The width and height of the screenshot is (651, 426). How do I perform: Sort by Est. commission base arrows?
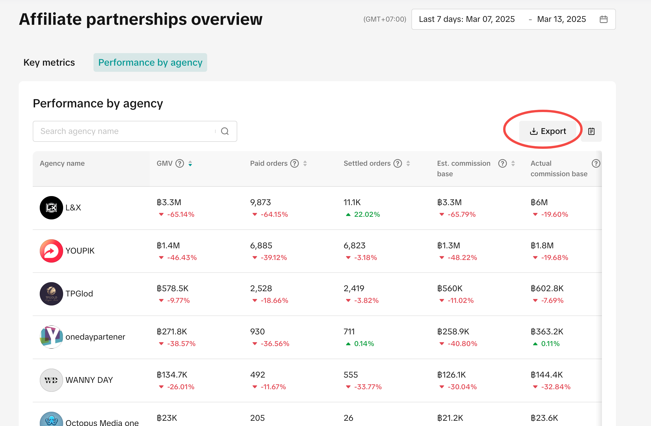coord(513,163)
